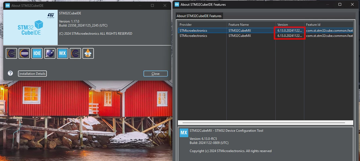Image resolution: width=360 pixels, height=161 pixels.
Task: Open Installation Details
Action: point(32,74)
